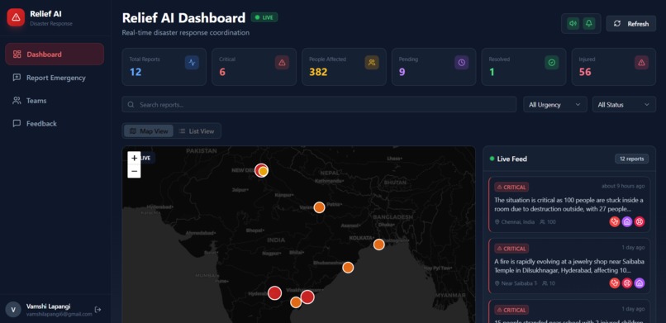This screenshot has height=323, width=666.
Task: Open the All Urgency dropdown
Action: (x=554, y=104)
